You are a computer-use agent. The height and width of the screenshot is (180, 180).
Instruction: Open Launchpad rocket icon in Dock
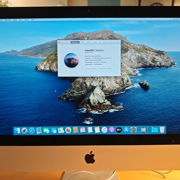coord(24,131)
